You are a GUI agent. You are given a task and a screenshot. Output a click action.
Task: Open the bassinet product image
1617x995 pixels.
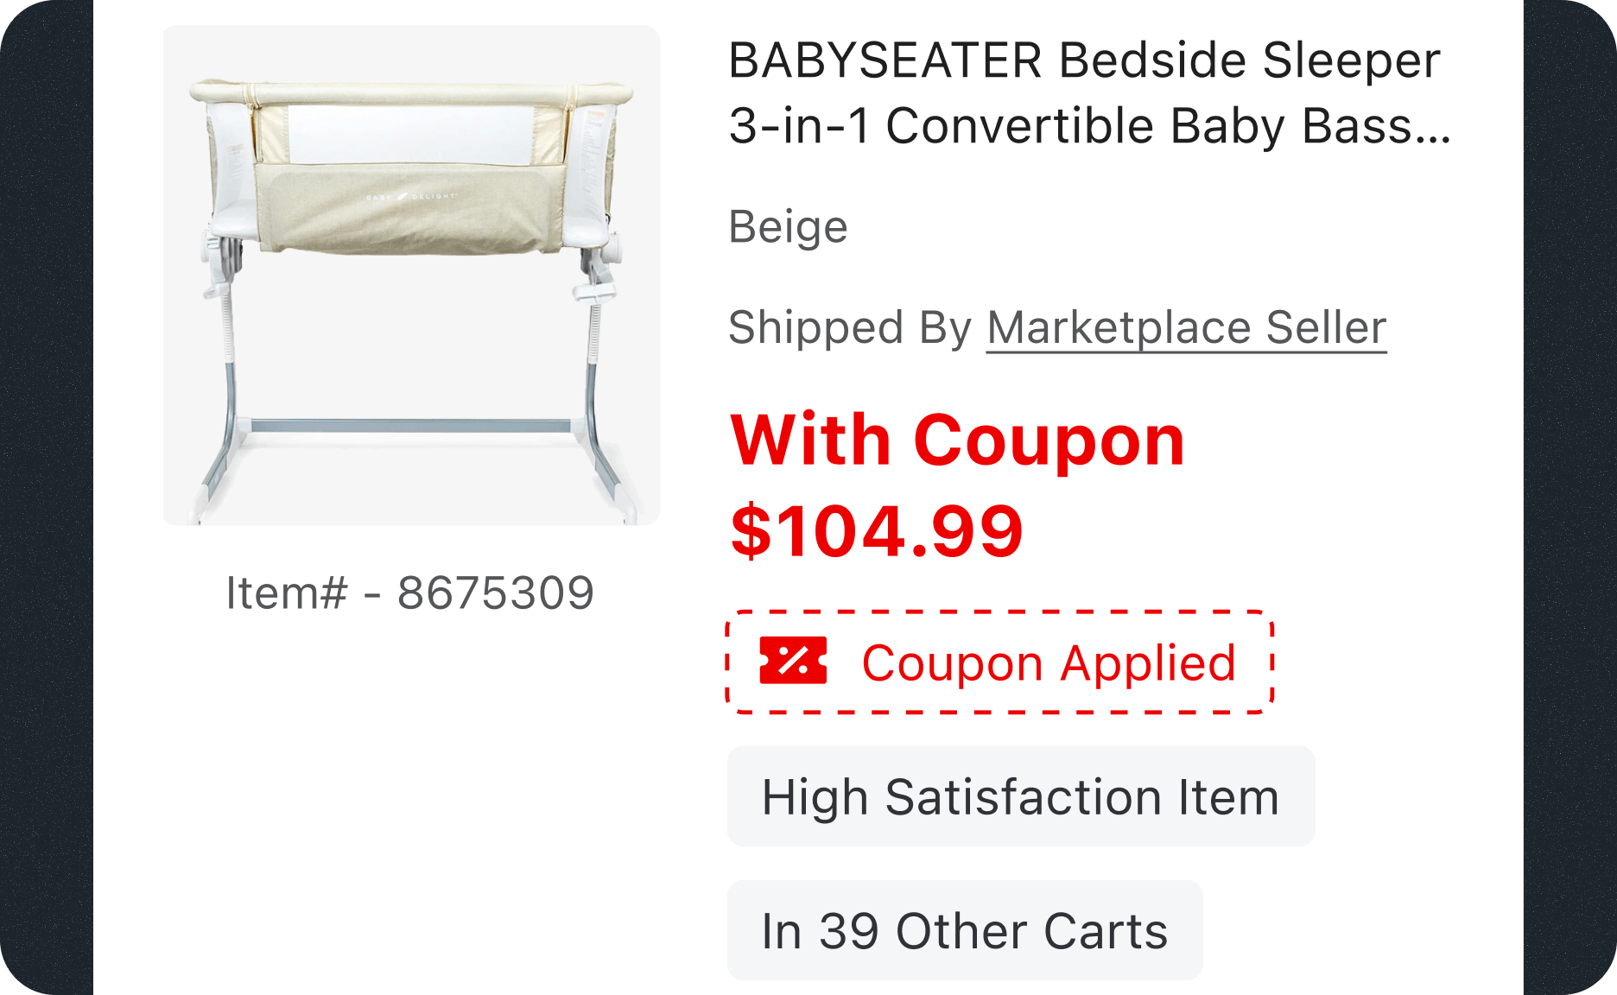coord(411,276)
